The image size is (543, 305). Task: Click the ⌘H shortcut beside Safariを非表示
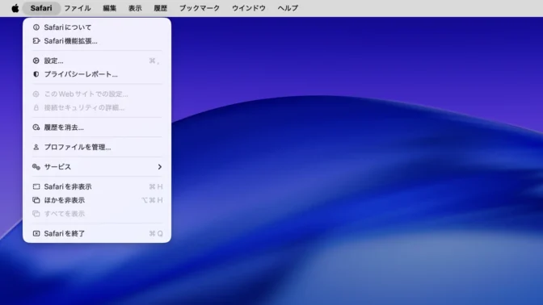coord(156,186)
